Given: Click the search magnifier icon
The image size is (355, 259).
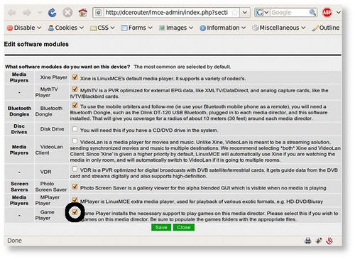Looking at the screenshot, I should pyautogui.click(x=312, y=12).
